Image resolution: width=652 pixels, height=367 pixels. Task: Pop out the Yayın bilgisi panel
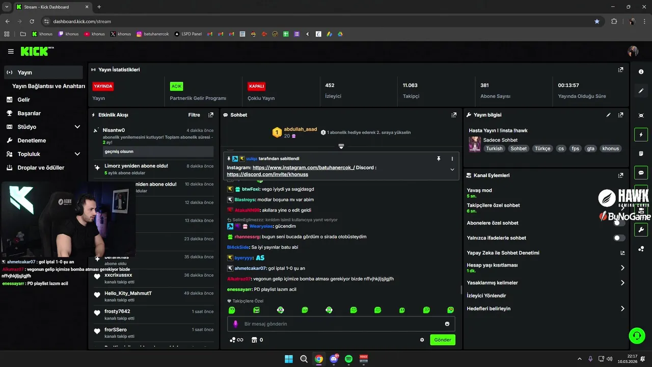pyautogui.click(x=620, y=115)
